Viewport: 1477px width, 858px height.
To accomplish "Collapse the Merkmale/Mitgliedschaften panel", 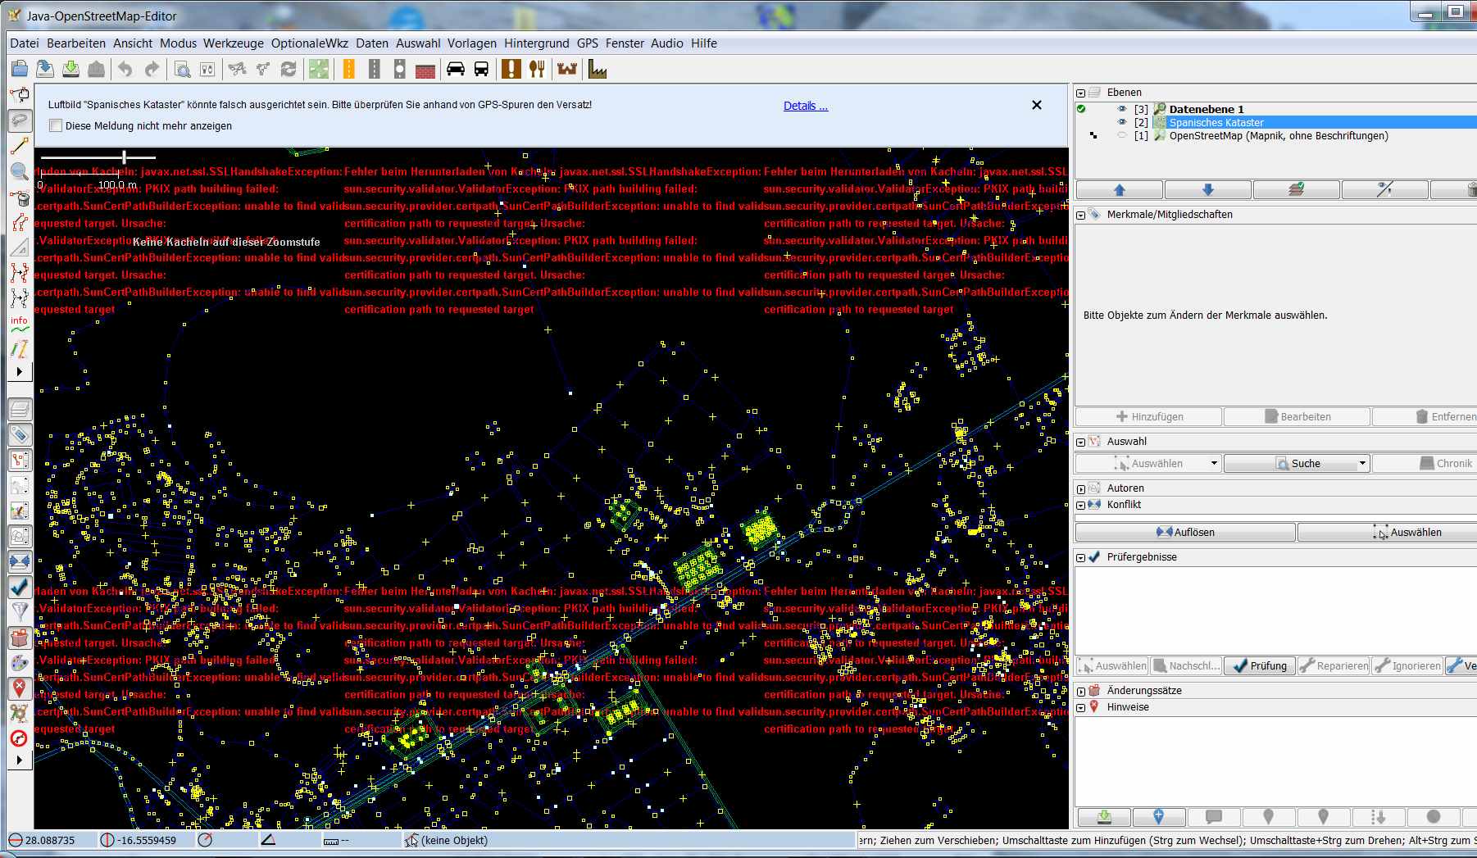I will pyautogui.click(x=1081, y=215).
